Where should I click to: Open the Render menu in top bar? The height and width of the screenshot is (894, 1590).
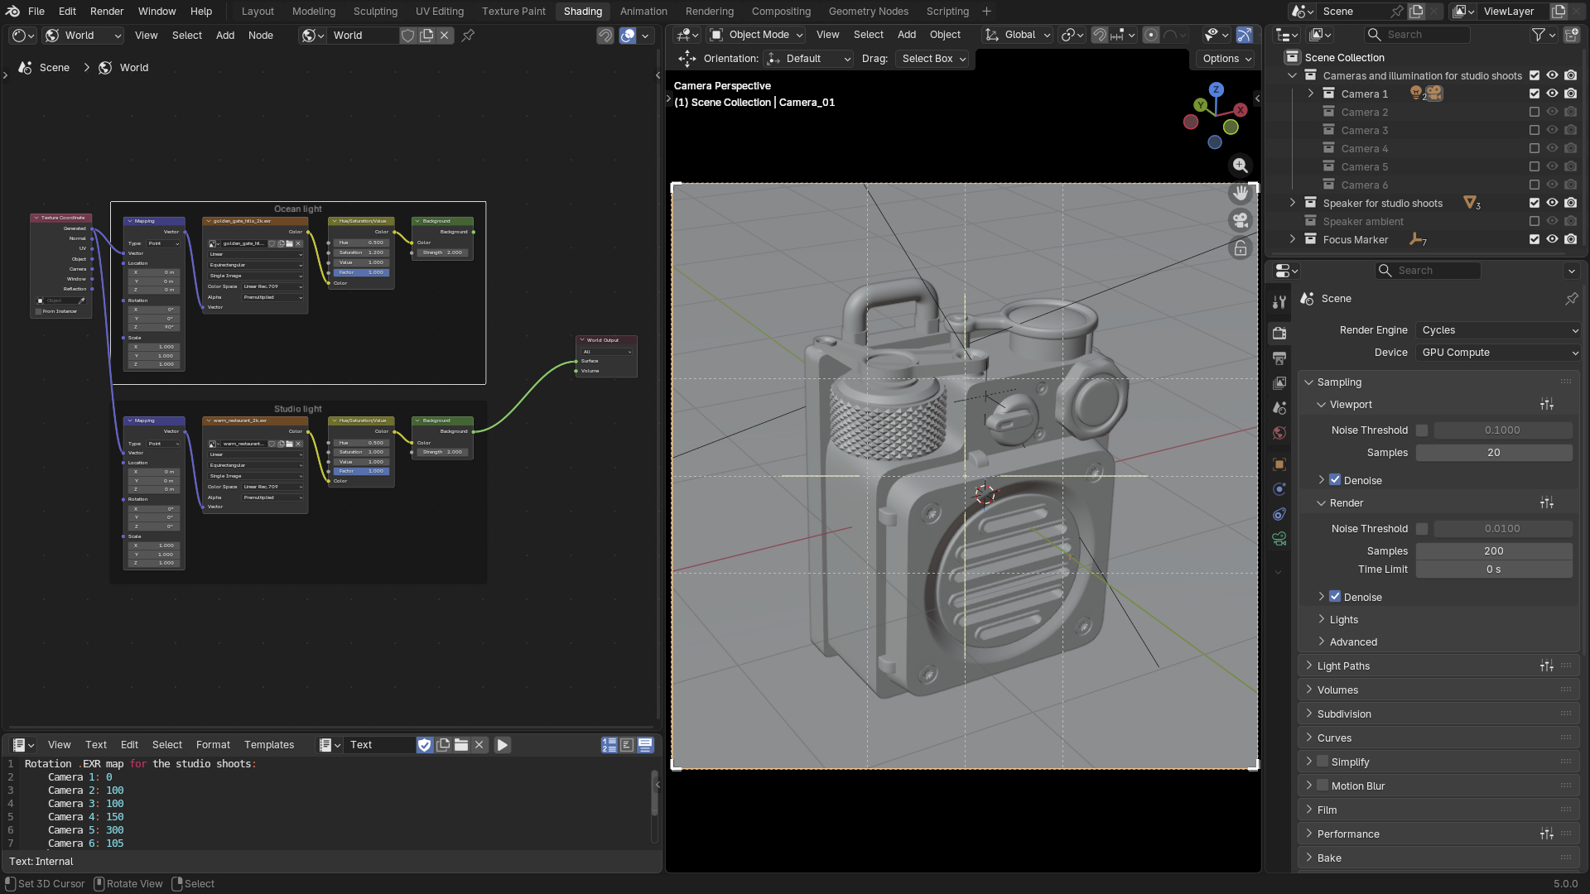pyautogui.click(x=107, y=12)
